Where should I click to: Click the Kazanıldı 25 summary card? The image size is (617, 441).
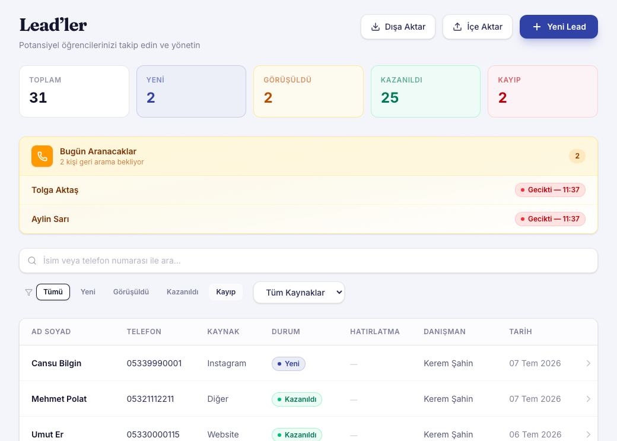click(426, 91)
